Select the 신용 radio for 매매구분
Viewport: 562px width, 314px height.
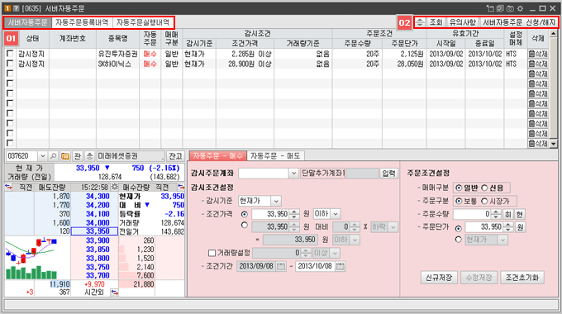pyautogui.click(x=484, y=188)
